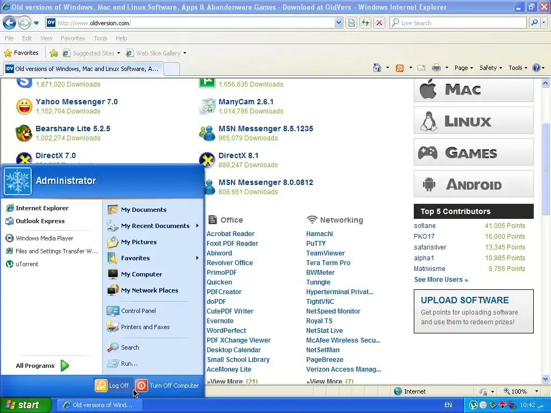
Task: Click the Favorites star button
Action: pyautogui.click(x=21, y=53)
